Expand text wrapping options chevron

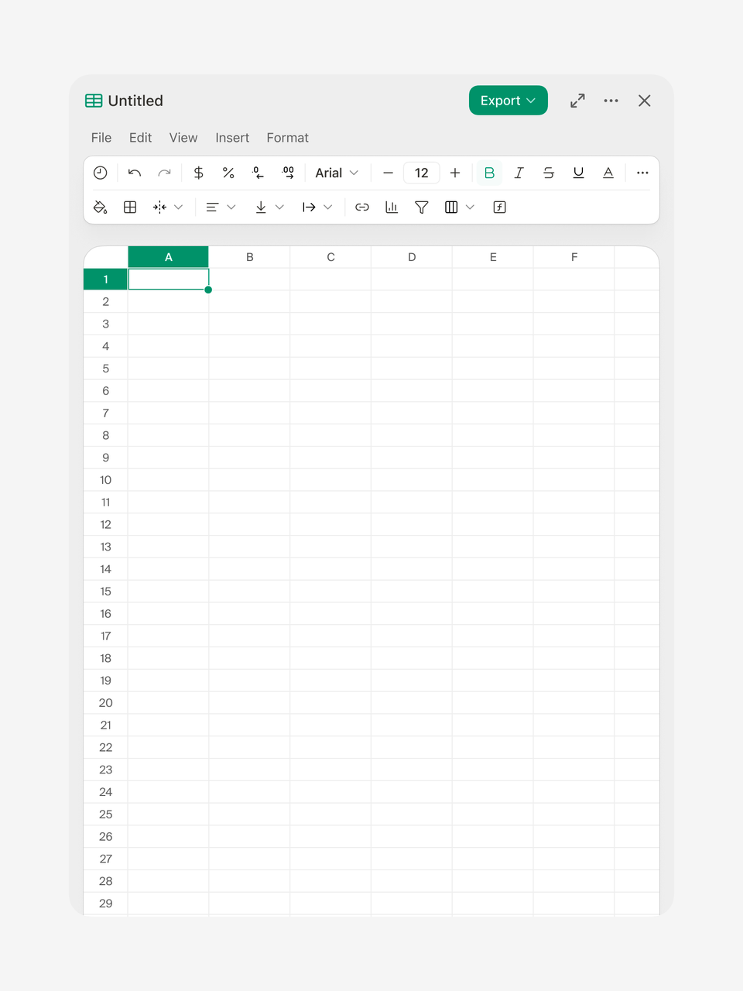click(x=328, y=207)
